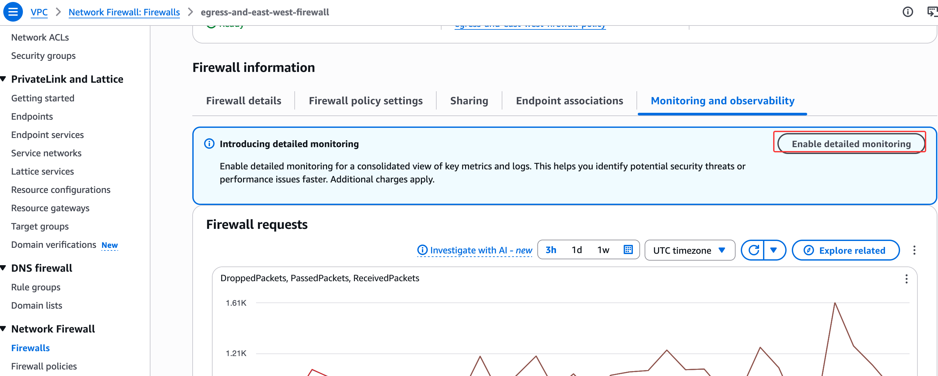The width and height of the screenshot is (938, 376).
Task: Collapse the PrivateLink and Lattice section
Action: point(4,79)
